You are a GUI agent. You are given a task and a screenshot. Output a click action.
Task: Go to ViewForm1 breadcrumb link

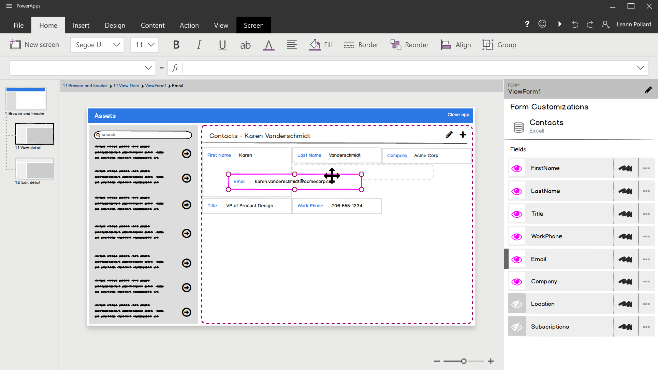tap(156, 86)
